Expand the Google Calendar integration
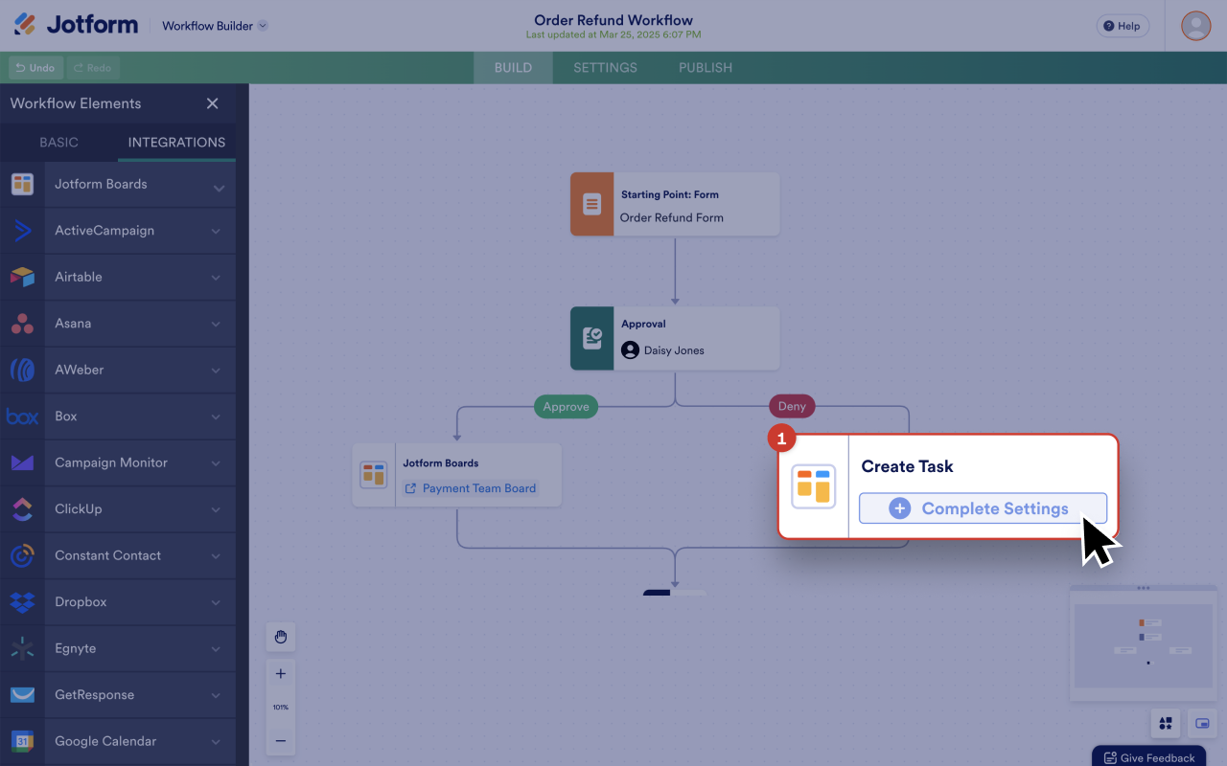Viewport: 1227px width, 766px height. pyautogui.click(x=217, y=742)
